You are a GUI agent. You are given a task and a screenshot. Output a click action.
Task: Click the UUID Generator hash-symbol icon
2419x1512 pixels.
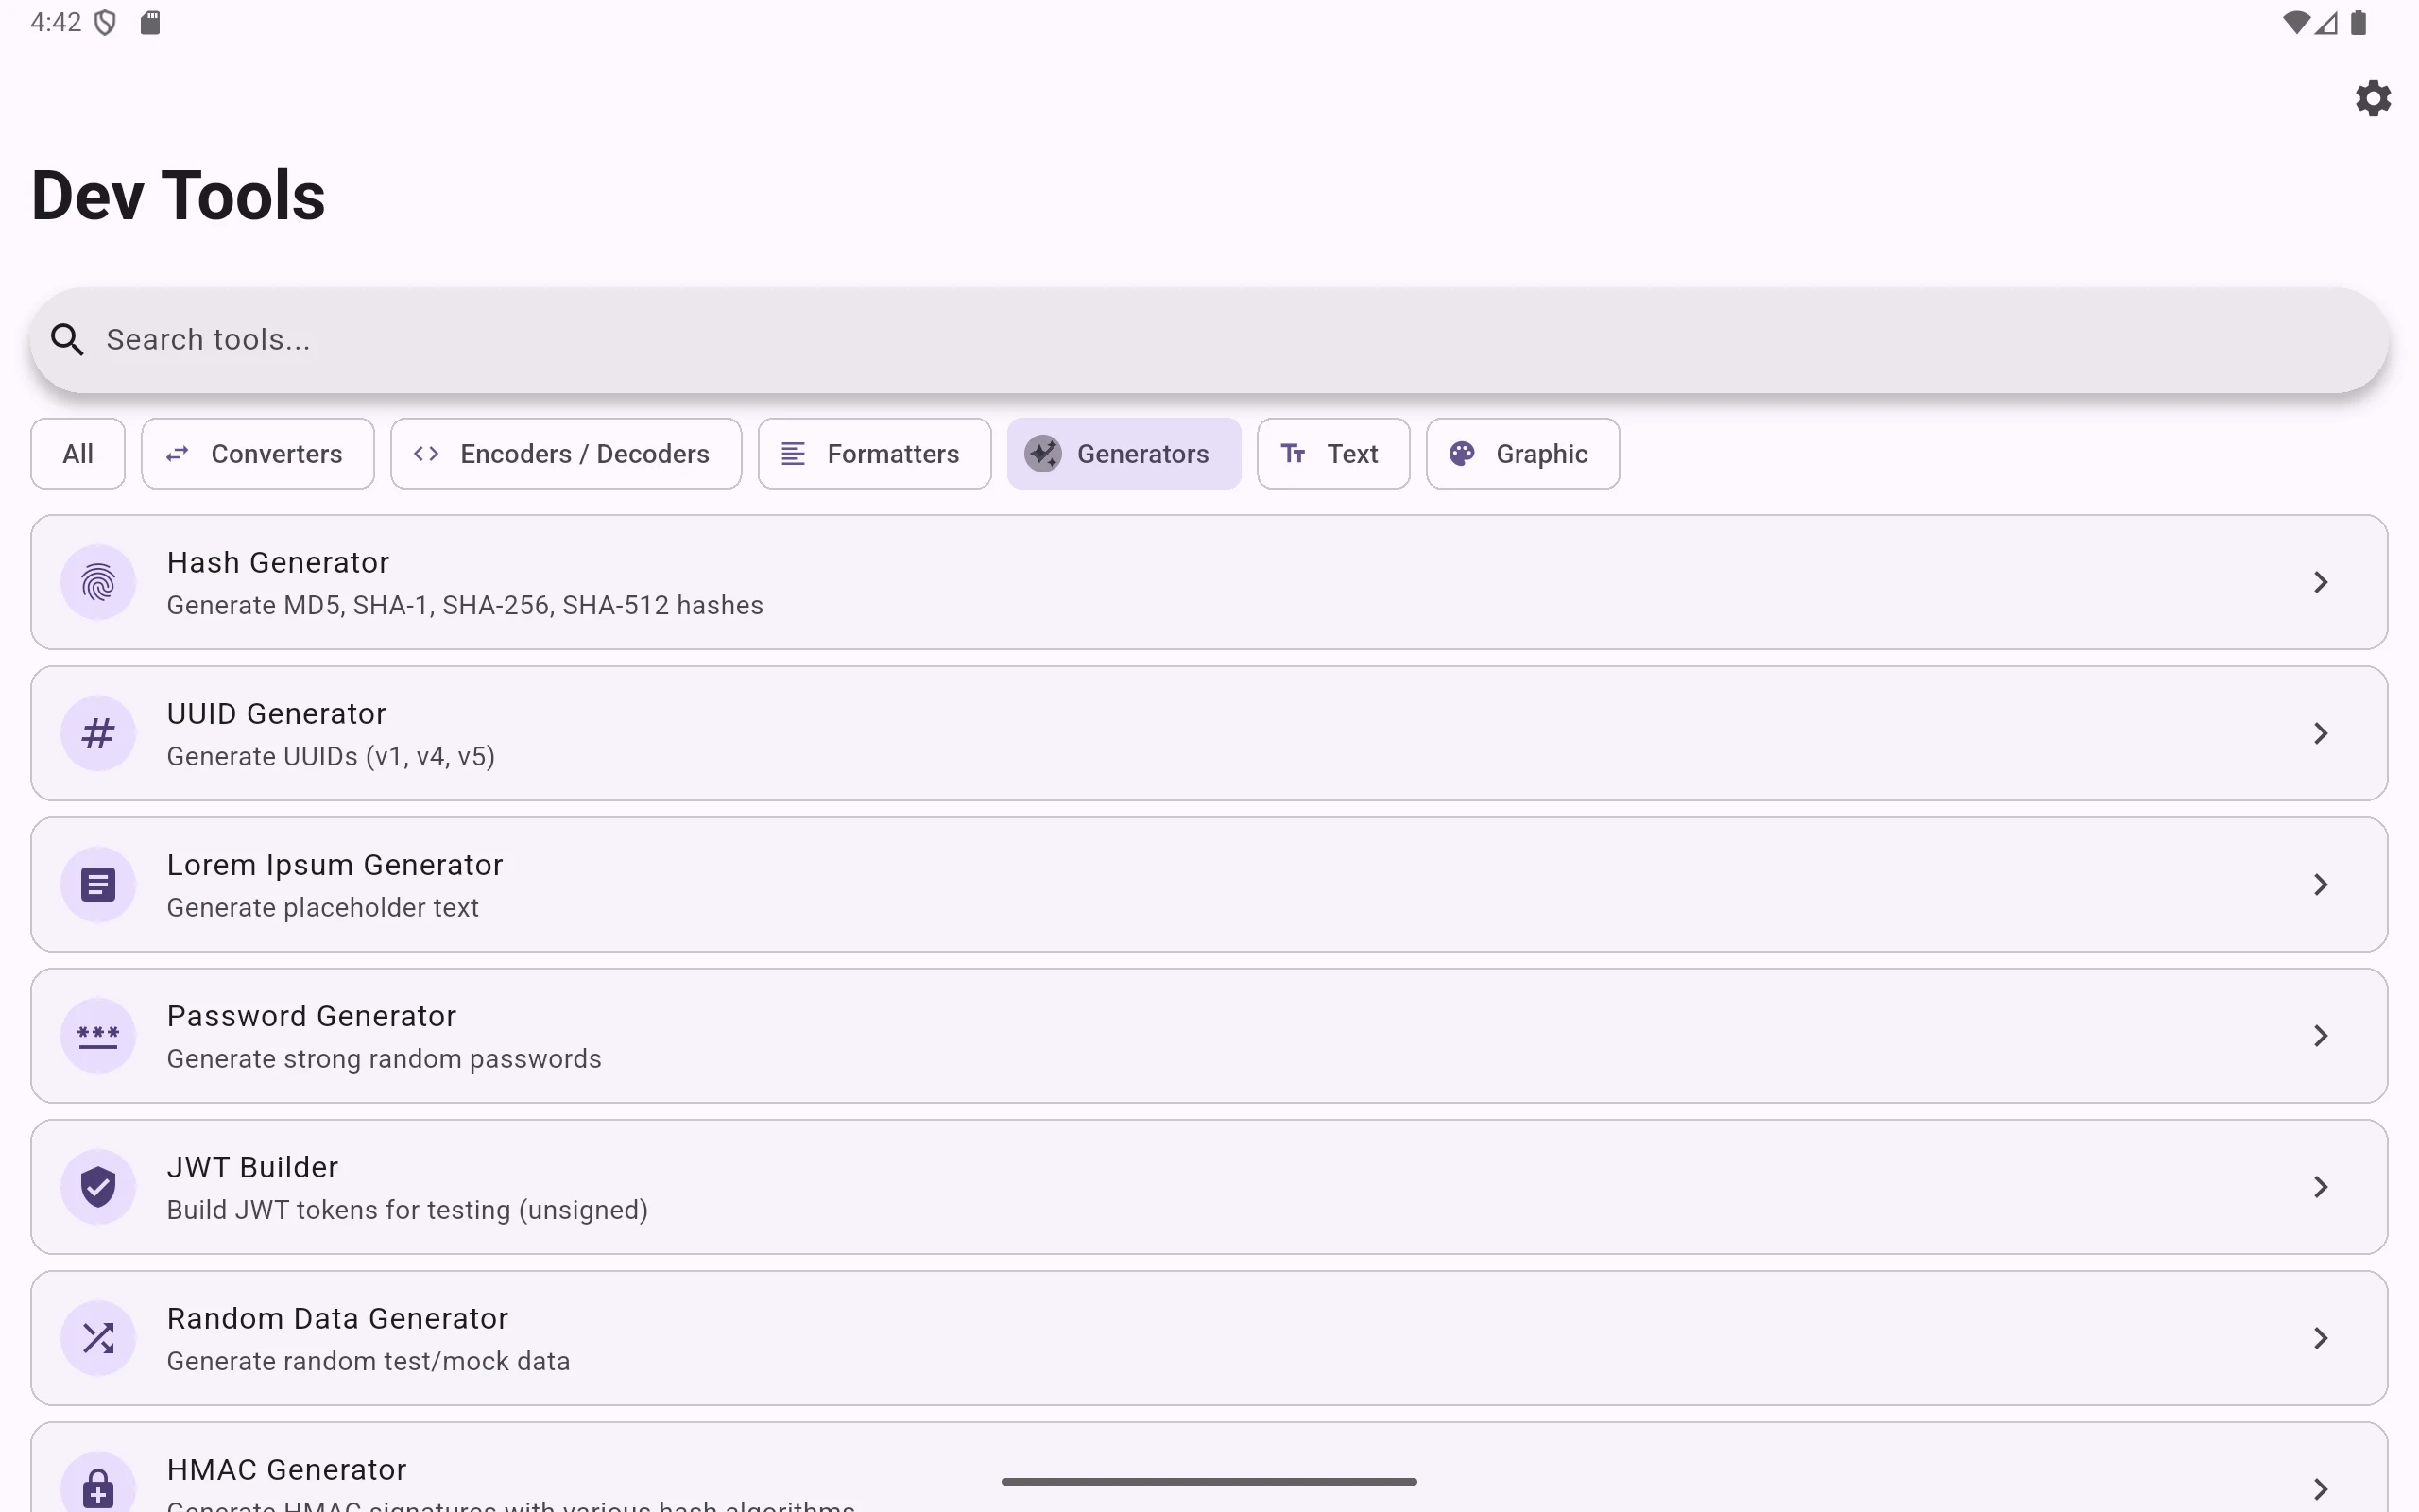click(98, 733)
